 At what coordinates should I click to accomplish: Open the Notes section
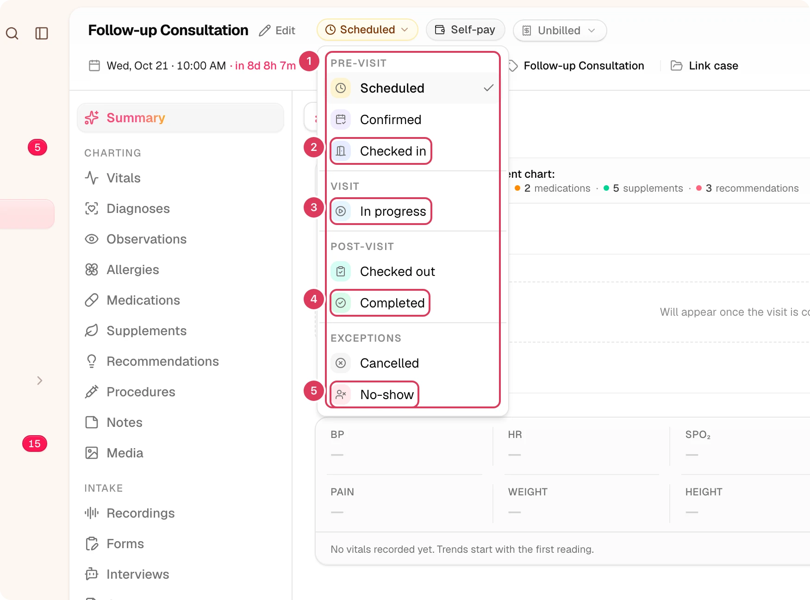[x=181, y=422]
